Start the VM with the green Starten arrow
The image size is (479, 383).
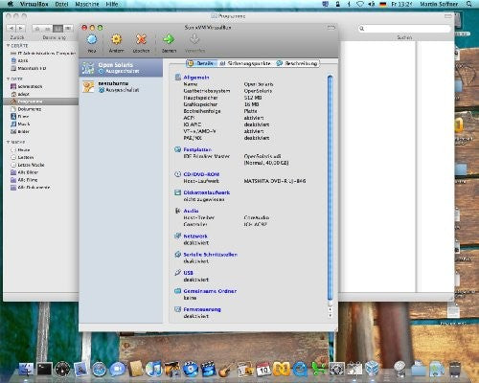169,39
